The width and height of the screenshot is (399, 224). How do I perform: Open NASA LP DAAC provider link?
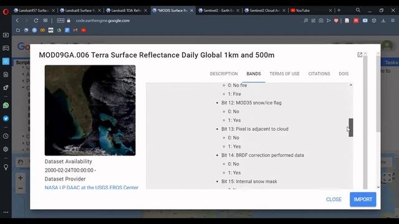pyautogui.click(x=92, y=187)
